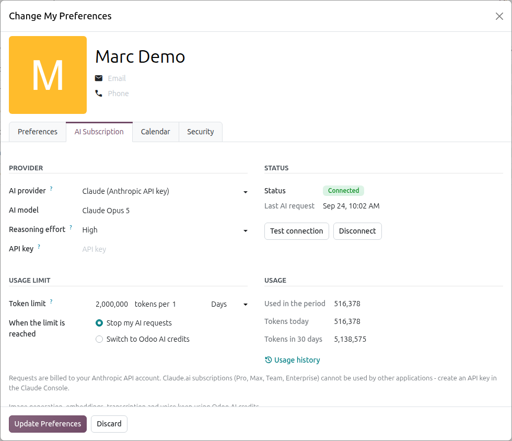
Task: Select Stop my AI requests option
Action: click(99, 323)
